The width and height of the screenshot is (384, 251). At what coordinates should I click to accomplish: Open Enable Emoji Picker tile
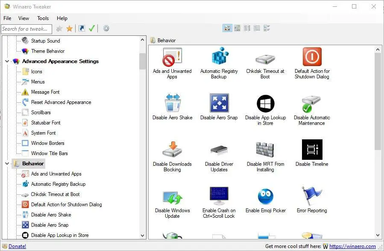[x=266, y=200]
